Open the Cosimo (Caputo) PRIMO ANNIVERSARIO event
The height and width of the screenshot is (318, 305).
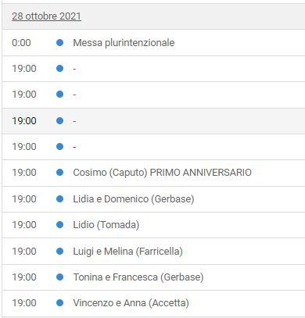[162, 173]
